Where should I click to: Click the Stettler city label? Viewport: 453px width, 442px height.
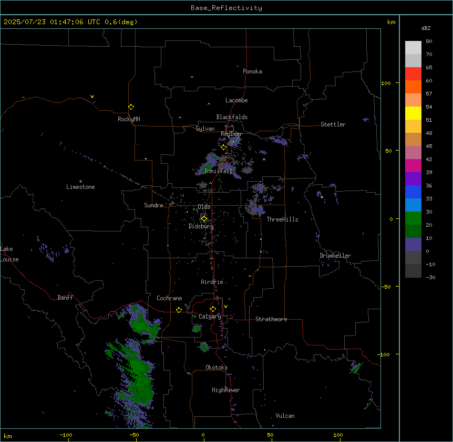click(x=333, y=124)
